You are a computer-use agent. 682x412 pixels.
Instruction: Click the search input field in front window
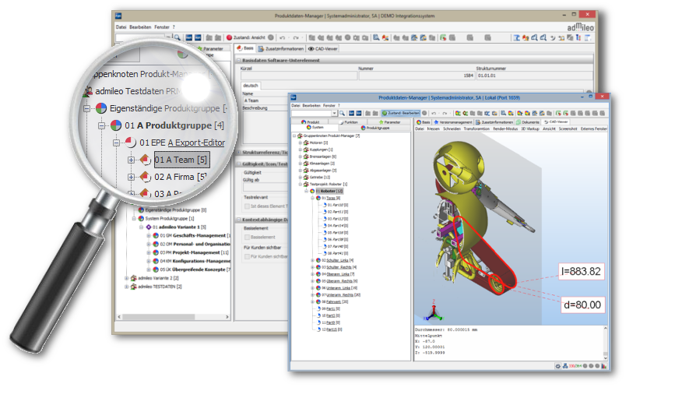coord(311,113)
